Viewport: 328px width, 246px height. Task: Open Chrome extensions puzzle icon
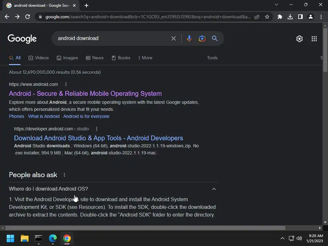[280, 17]
